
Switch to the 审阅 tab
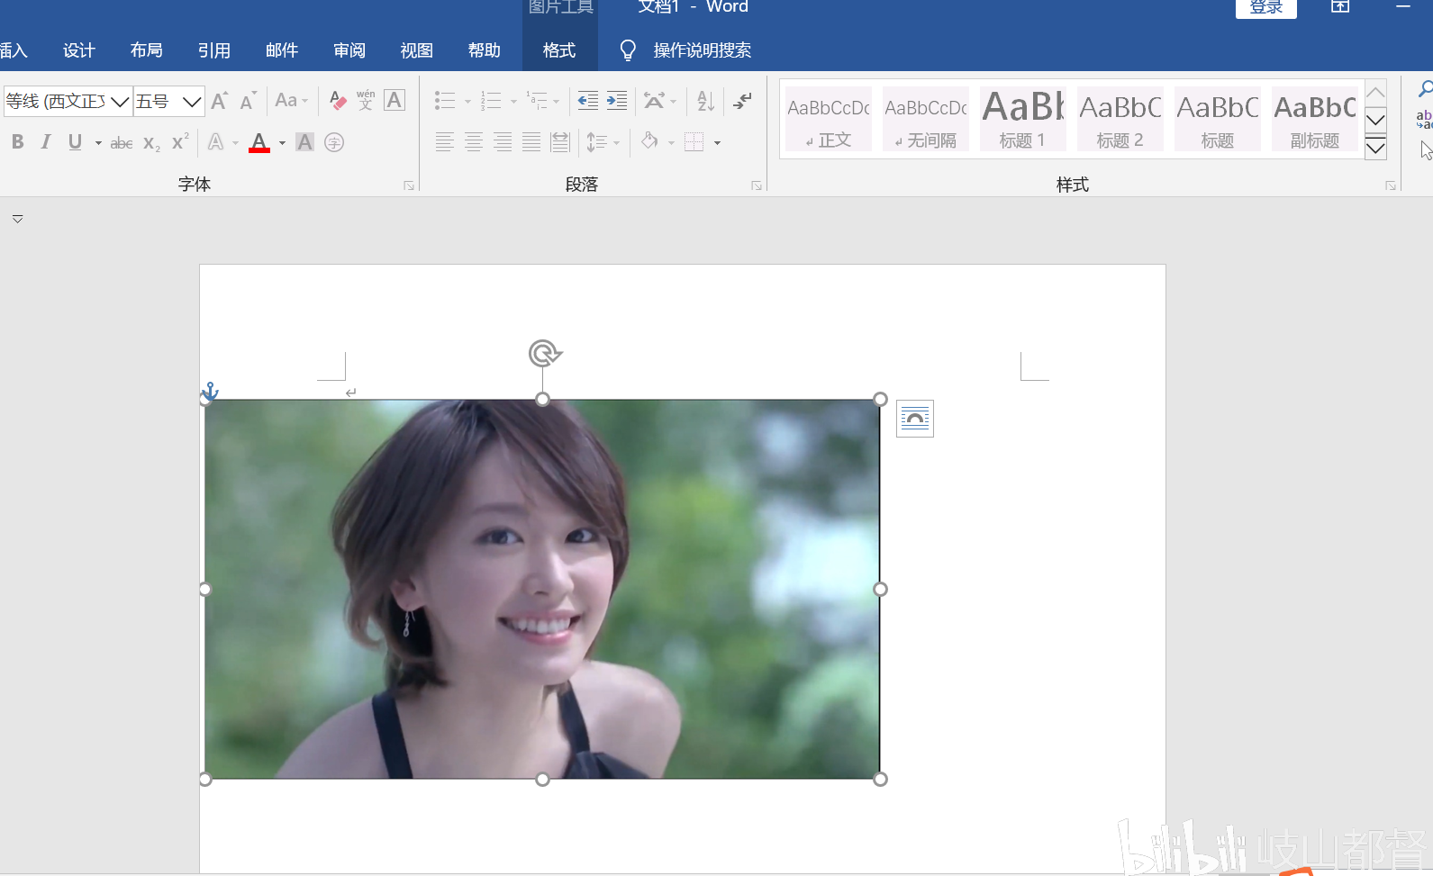(349, 50)
